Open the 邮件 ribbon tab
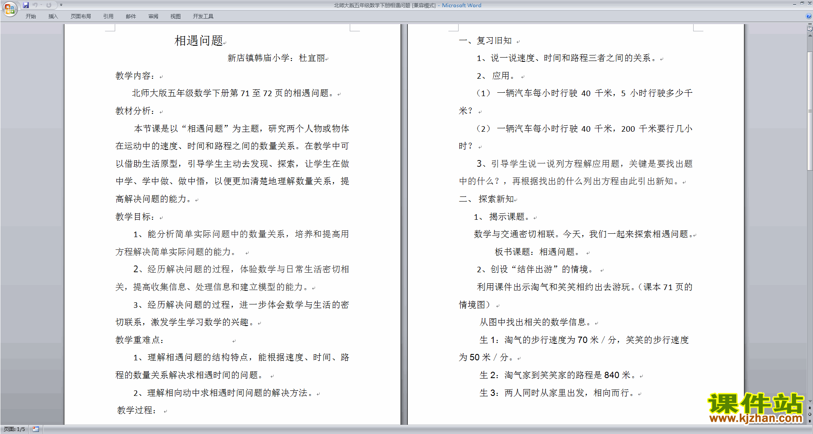Screen dimensions: 813x434 (131, 17)
